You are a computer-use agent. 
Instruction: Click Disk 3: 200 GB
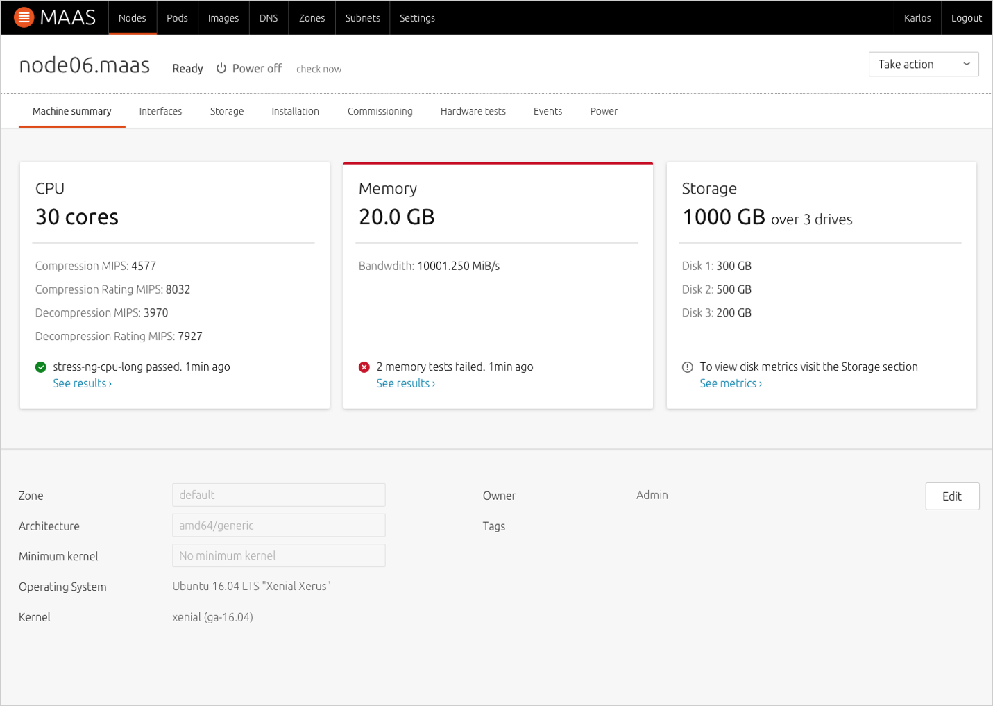[x=717, y=313]
